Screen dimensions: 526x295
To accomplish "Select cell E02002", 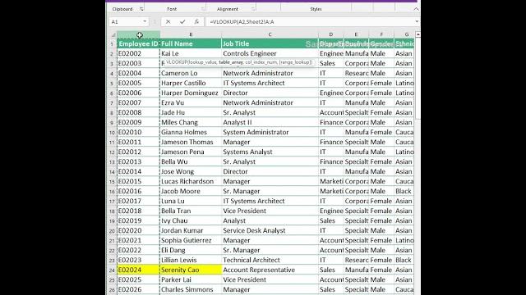I will tap(138, 53).
